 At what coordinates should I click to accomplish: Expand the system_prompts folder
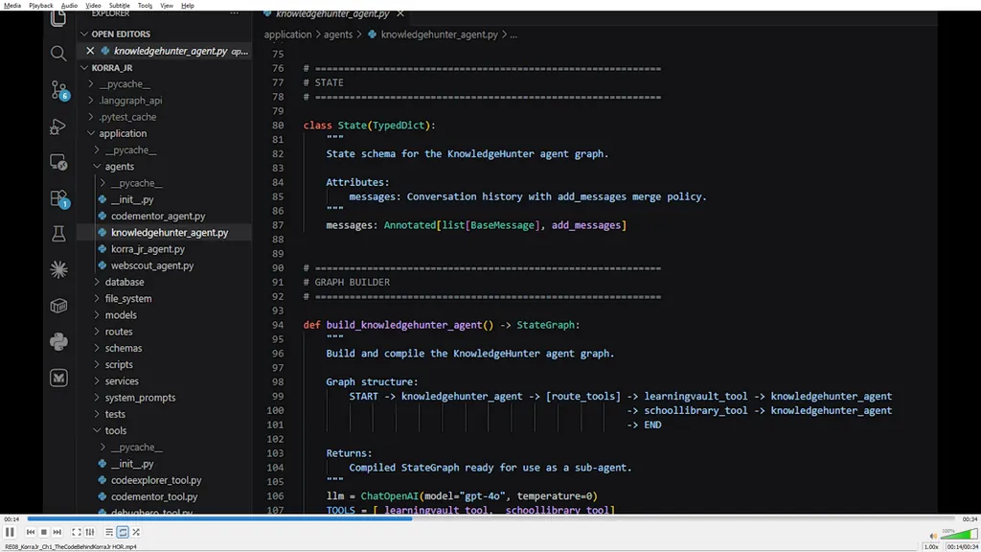click(140, 398)
